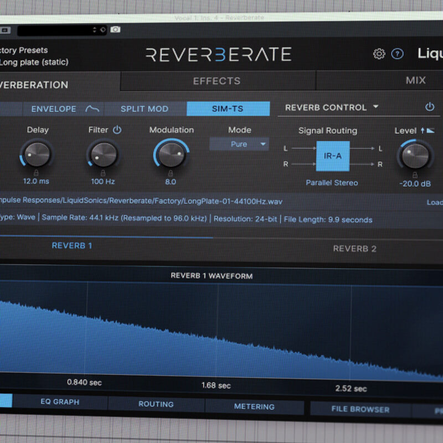
Task: Toggle the Reverb Control power button
Action: click(x=430, y=107)
